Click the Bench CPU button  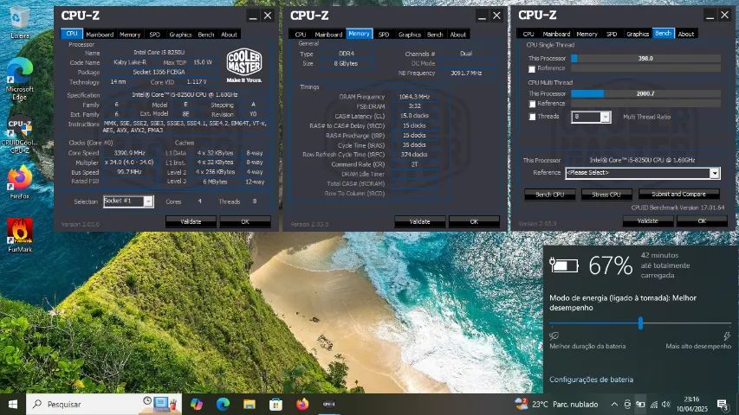pyautogui.click(x=549, y=195)
